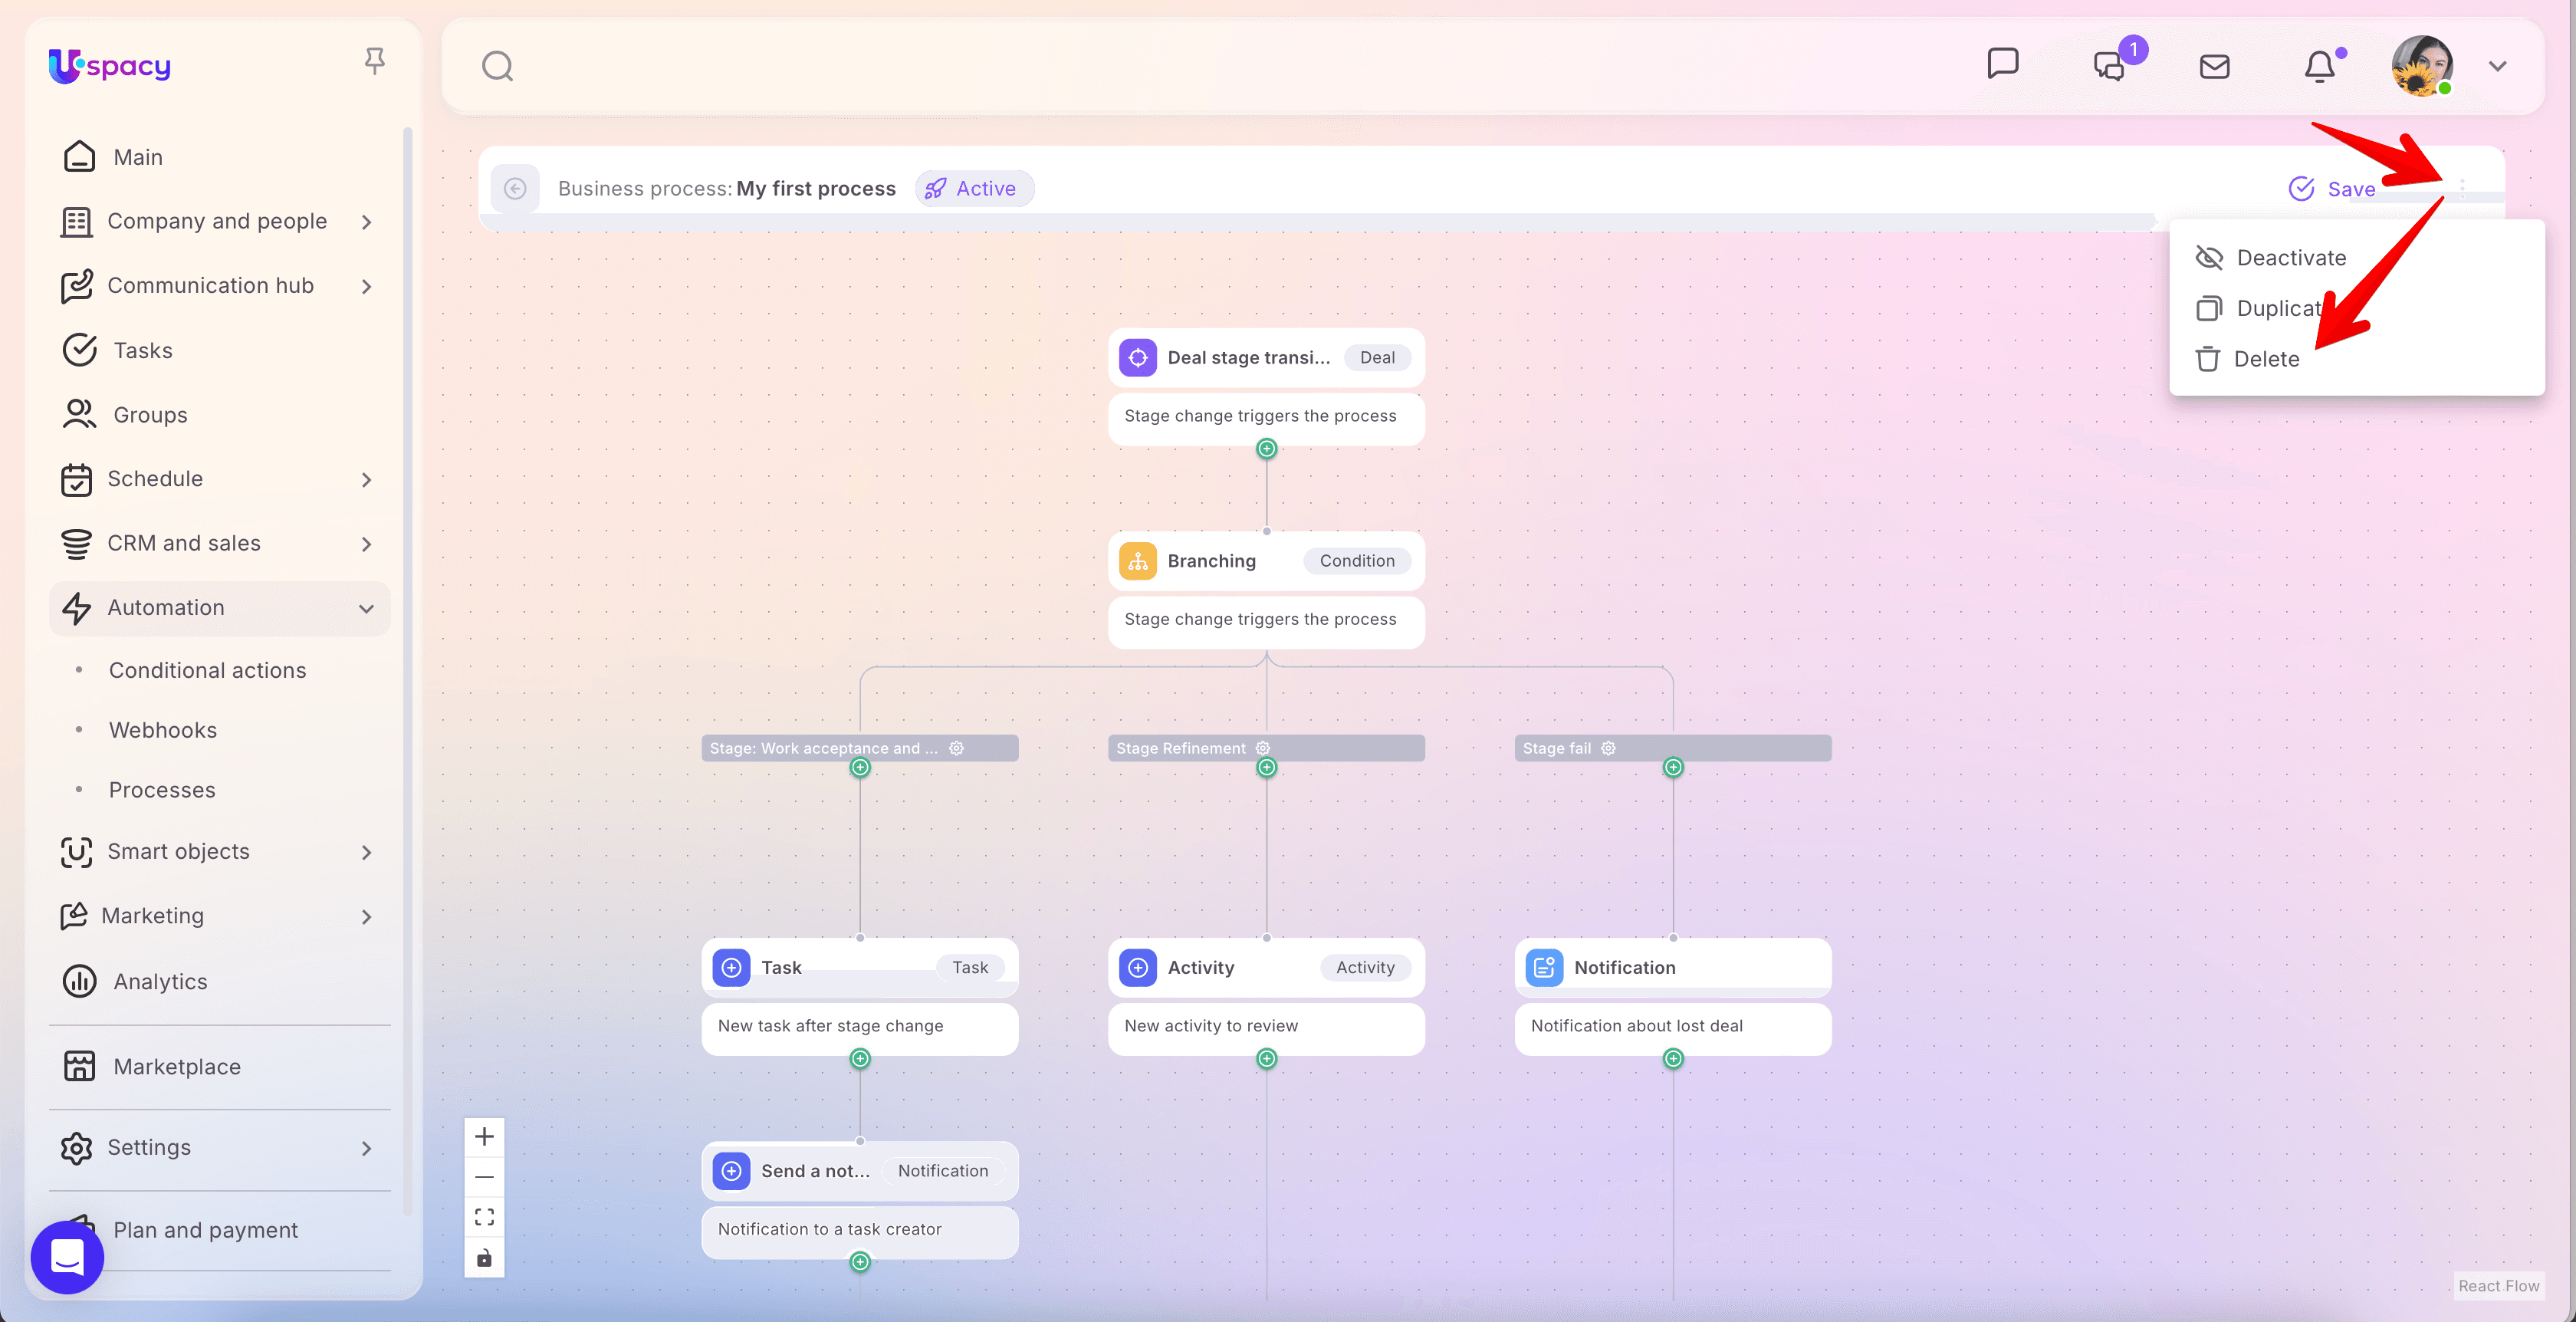Choose Deactivate to hide the process
Screen dimensions: 2576x1322
click(x=2290, y=258)
